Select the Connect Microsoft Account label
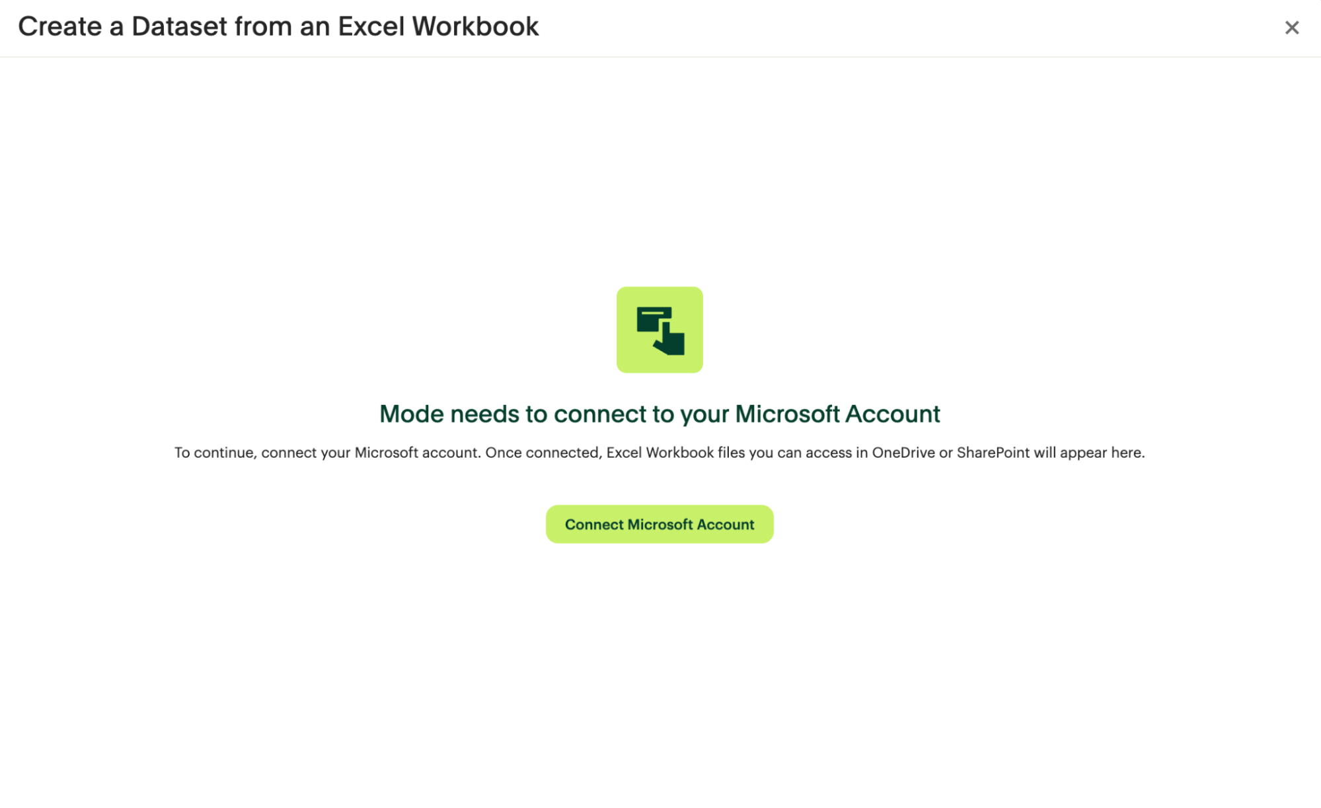The width and height of the screenshot is (1321, 808). click(659, 524)
